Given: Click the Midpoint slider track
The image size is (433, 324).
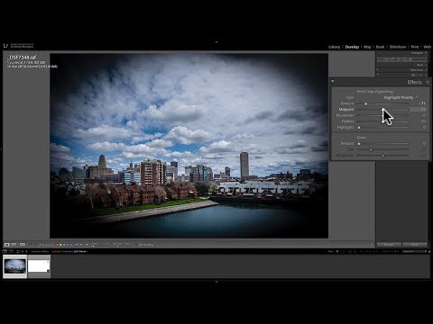Looking at the screenshot, I should coord(382,110).
